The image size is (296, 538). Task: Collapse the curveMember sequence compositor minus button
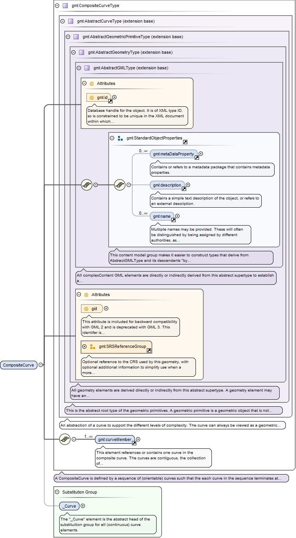pos(74,439)
